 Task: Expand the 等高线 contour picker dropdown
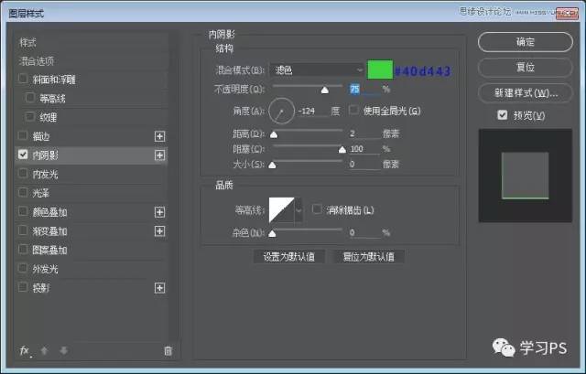tap(298, 210)
